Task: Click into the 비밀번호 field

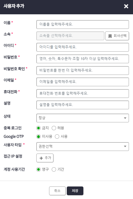Action: (x=82, y=59)
